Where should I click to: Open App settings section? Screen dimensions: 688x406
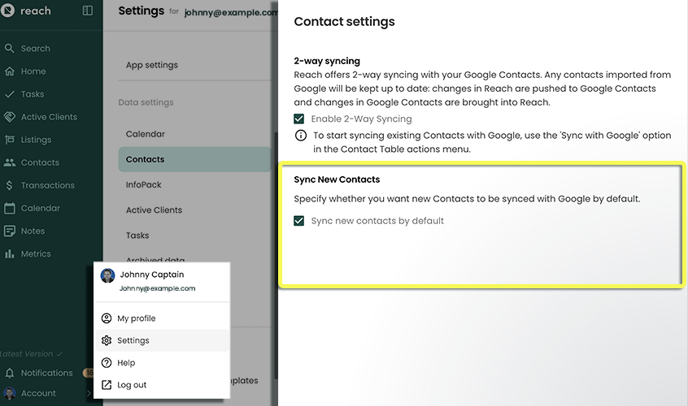[x=151, y=65]
